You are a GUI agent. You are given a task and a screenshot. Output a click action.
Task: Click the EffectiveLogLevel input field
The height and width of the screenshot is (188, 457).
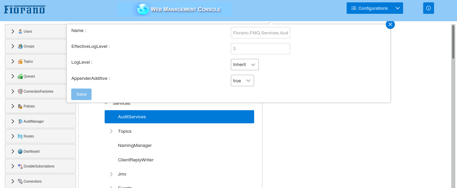(x=260, y=49)
